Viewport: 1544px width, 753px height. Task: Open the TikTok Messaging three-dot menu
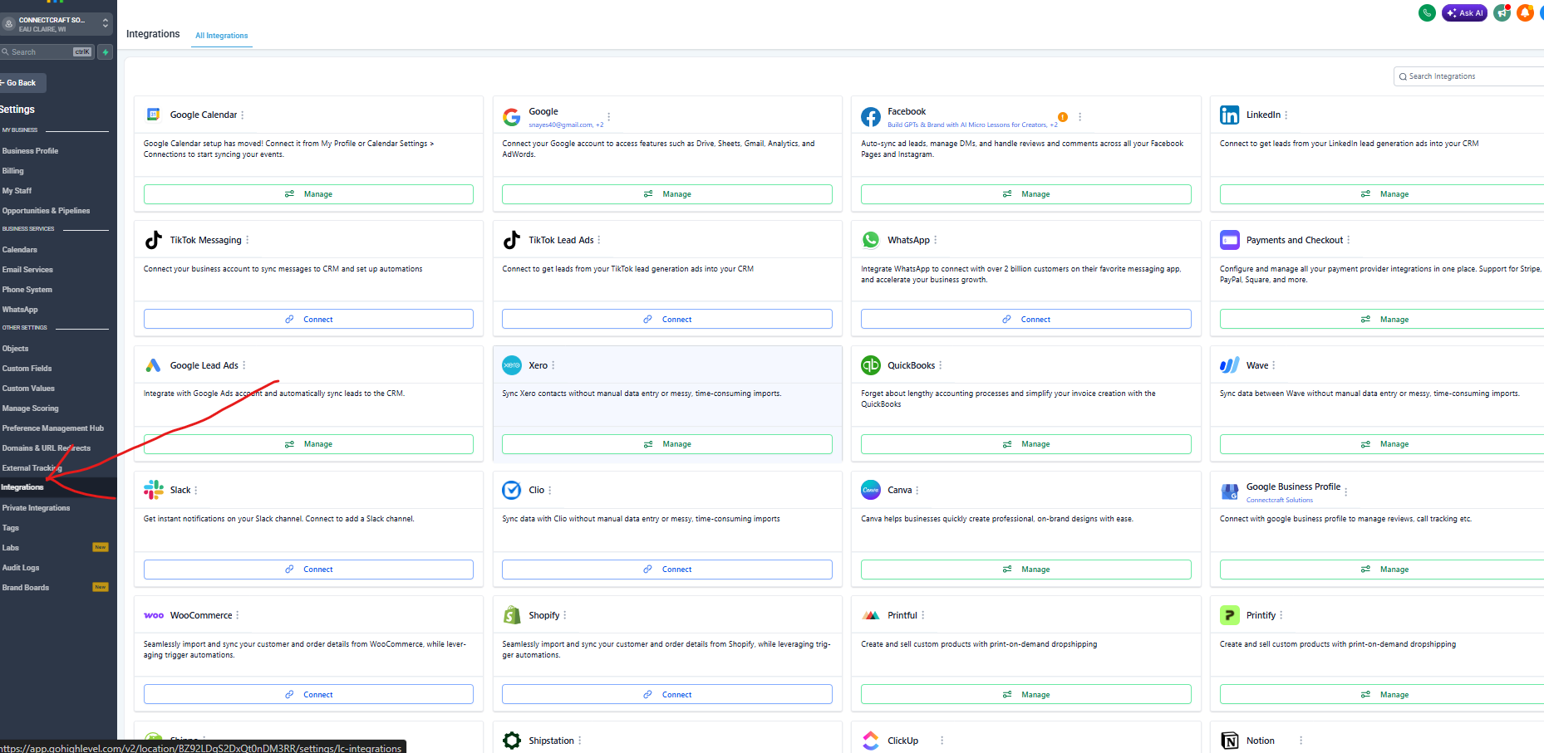coord(248,240)
